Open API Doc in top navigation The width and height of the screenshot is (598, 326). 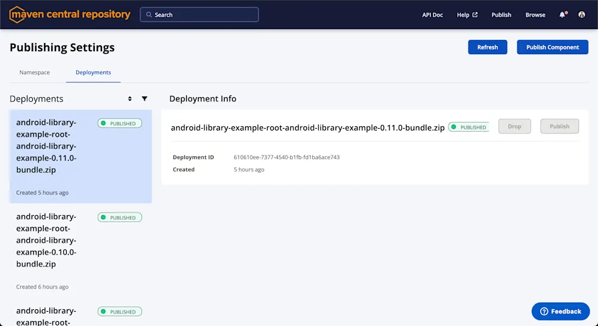(x=432, y=15)
